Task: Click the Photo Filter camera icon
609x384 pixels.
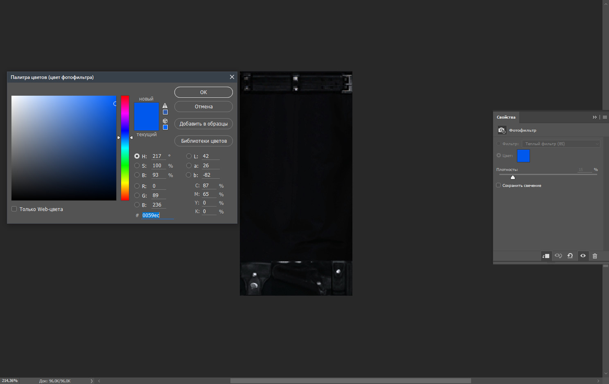Action: (x=502, y=130)
